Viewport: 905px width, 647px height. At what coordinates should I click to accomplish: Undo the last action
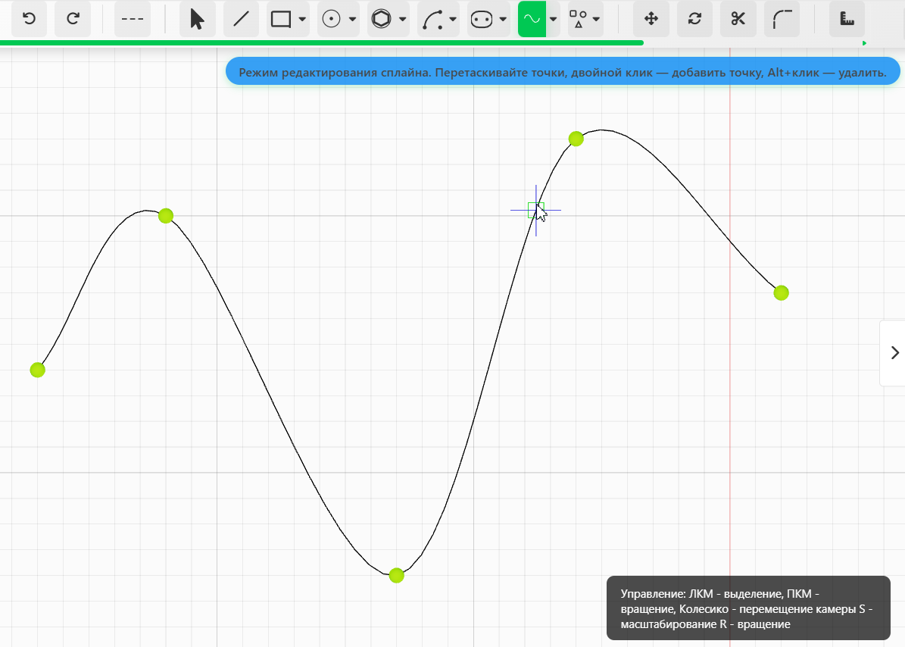click(x=29, y=19)
